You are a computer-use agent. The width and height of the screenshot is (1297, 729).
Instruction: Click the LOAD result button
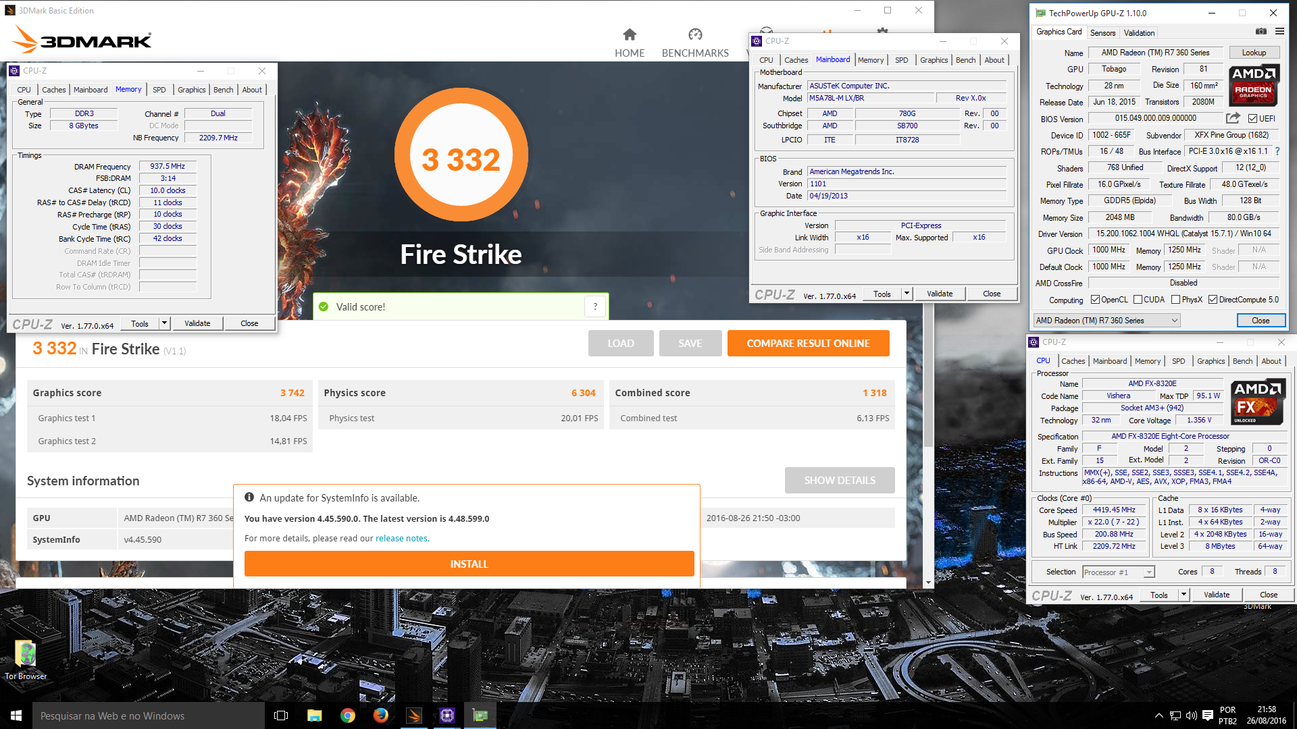click(621, 343)
